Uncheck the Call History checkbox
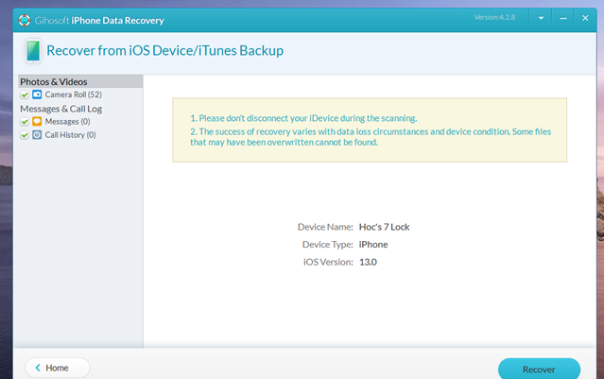 25,135
